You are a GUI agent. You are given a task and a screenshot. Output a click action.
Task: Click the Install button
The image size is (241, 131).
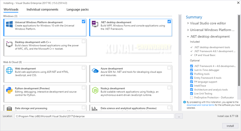coord(230,126)
